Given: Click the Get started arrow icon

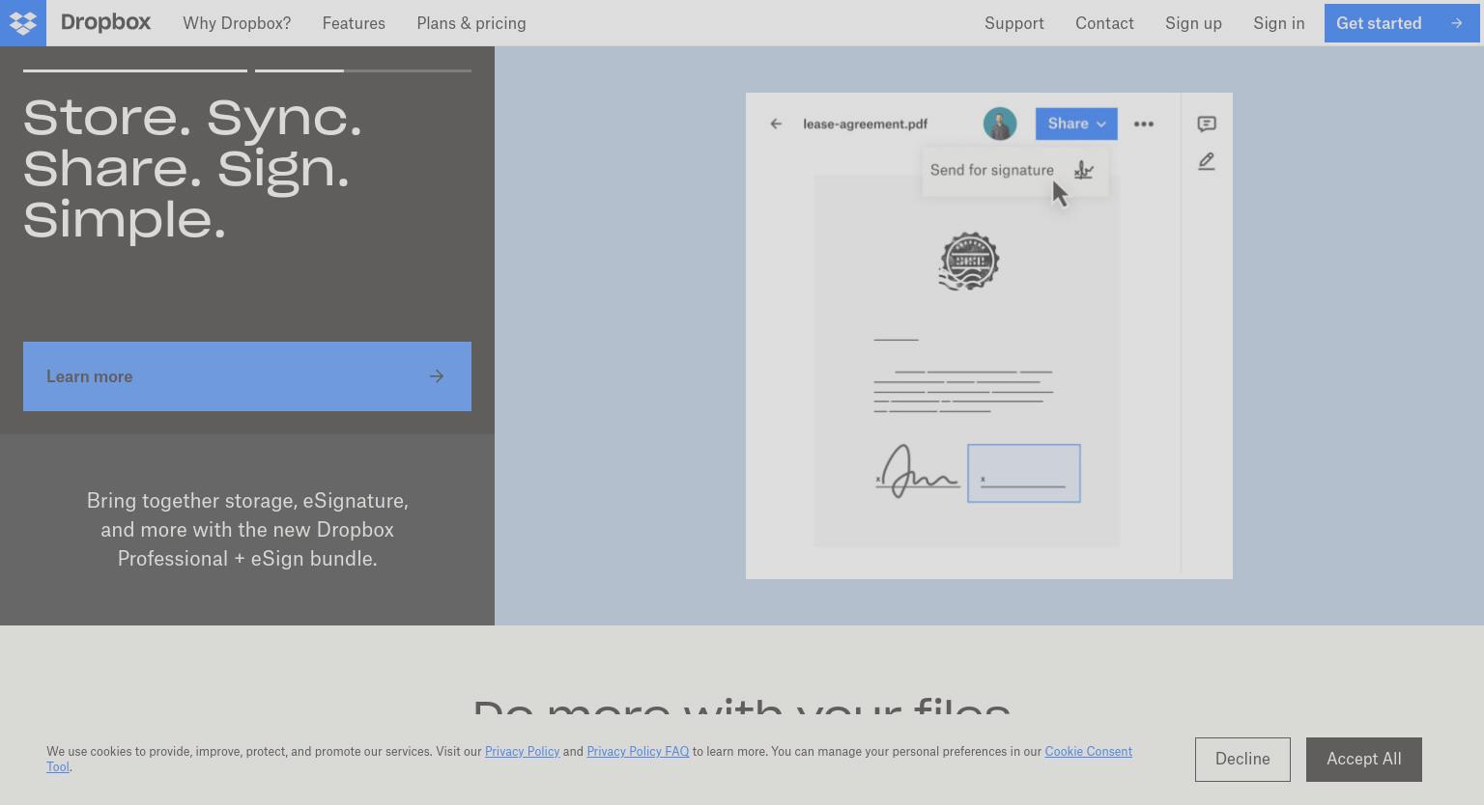Looking at the screenshot, I should (x=1456, y=23).
